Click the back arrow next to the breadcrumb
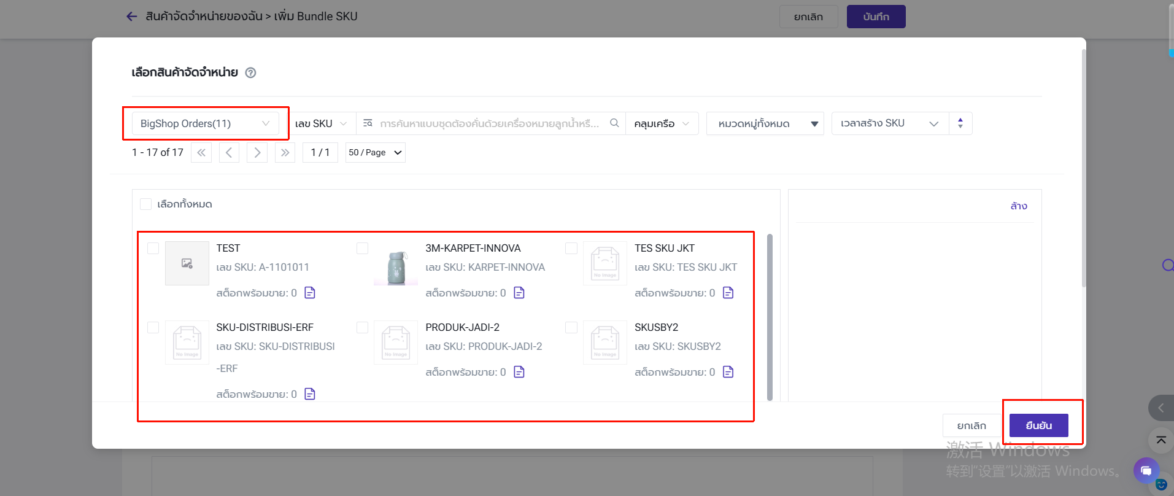Screen dimensions: 1174x496 (x=131, y=17)
